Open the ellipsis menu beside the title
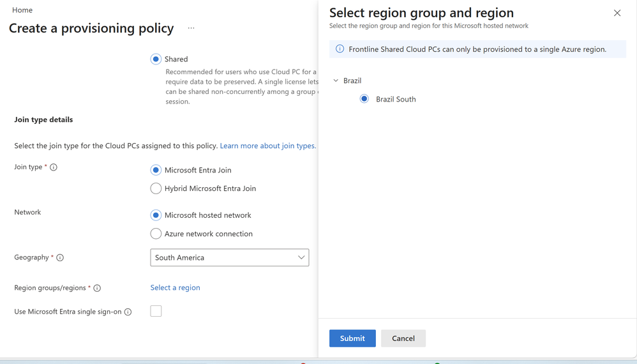Image resolution: width=637 pixels, height=364 pixels. [191, 29]
